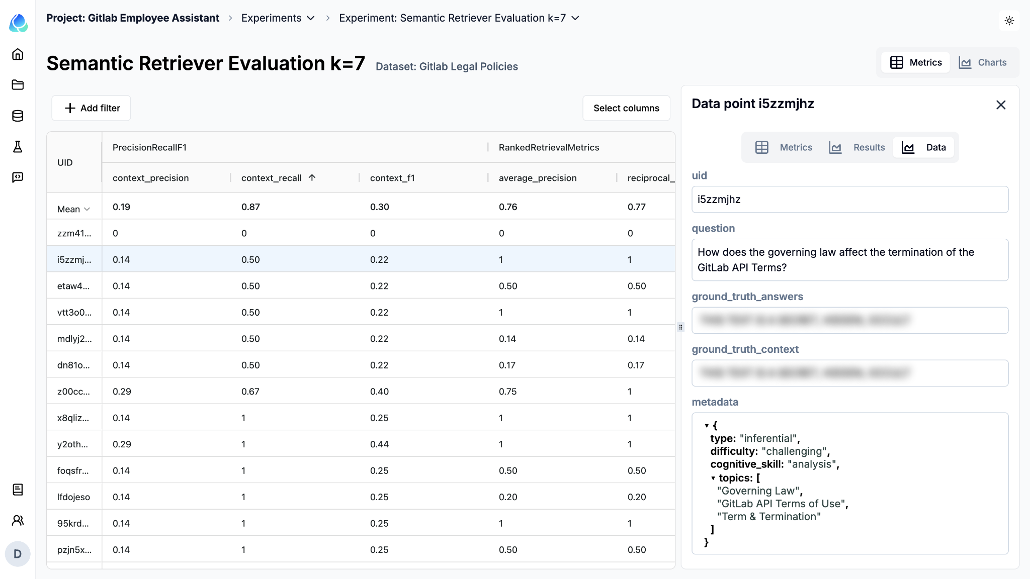Image resolution: width=1030 pixels, height=579 pixels.
Task: Open the database datasets icon in sidebar
Action: tap(18, 116)
